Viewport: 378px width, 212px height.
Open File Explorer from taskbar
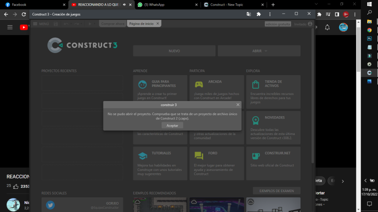369,21
